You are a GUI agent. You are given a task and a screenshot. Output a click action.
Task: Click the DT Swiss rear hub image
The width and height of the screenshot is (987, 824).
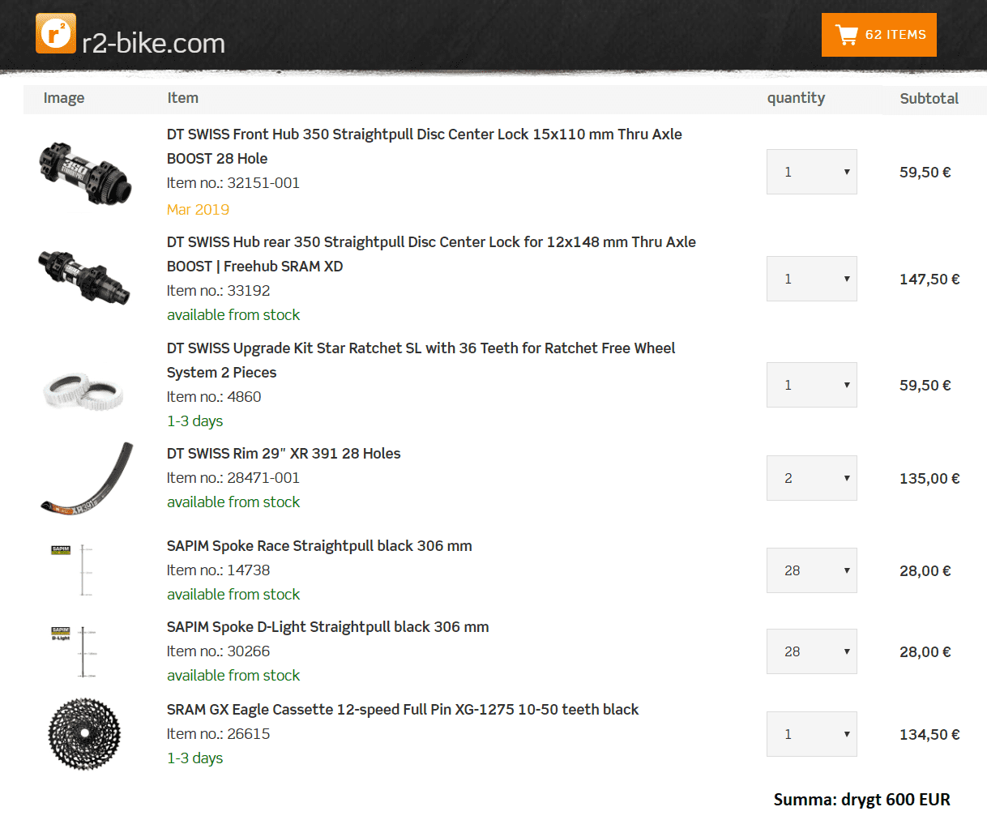[x=83, y=275]
